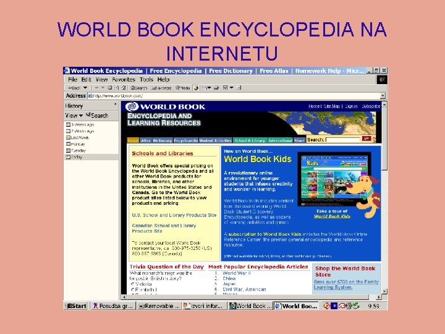This screenshot has width=445, height=334.
Task: Click the World Book globe logo
Action: [x=132, y=106]
